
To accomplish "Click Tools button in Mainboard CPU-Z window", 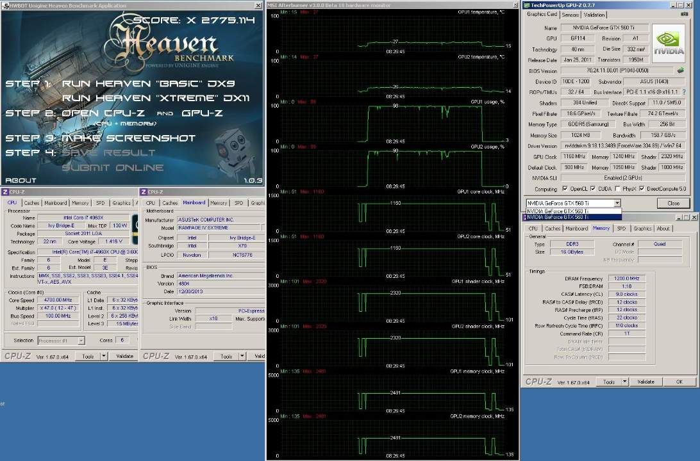I will (226, 356).
